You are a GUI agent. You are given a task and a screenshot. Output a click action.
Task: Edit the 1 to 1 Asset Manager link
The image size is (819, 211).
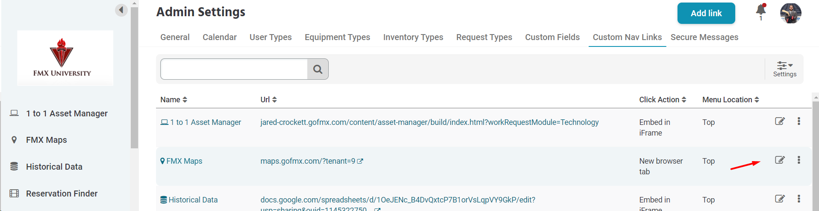(x=780, y=121)
